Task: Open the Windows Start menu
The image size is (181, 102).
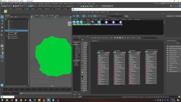Action: [x=2, y=100]
